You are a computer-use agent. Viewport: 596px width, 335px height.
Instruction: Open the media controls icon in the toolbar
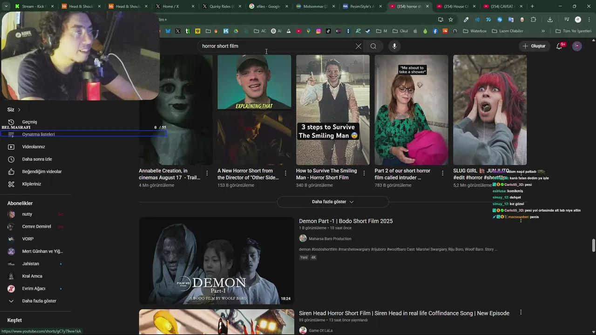tap(567, 20)
